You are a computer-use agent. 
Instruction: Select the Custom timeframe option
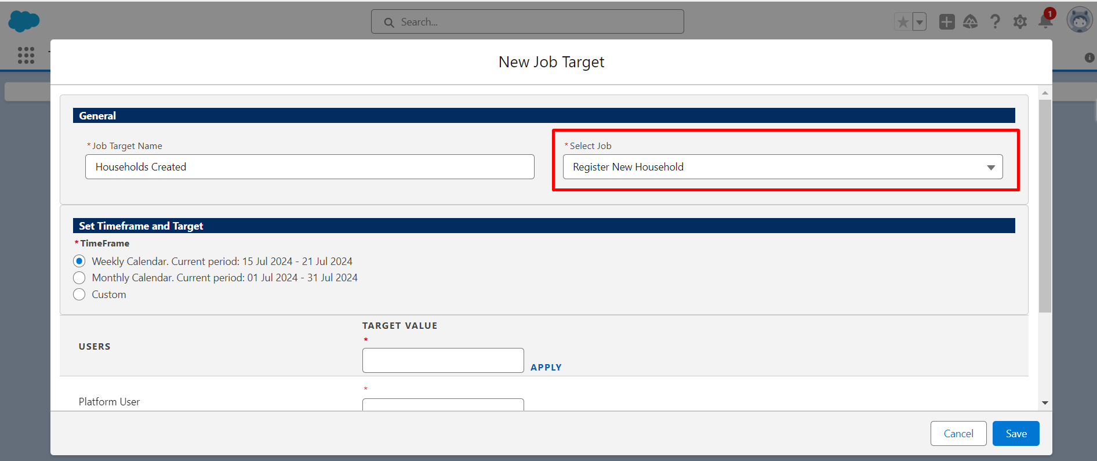79,295
